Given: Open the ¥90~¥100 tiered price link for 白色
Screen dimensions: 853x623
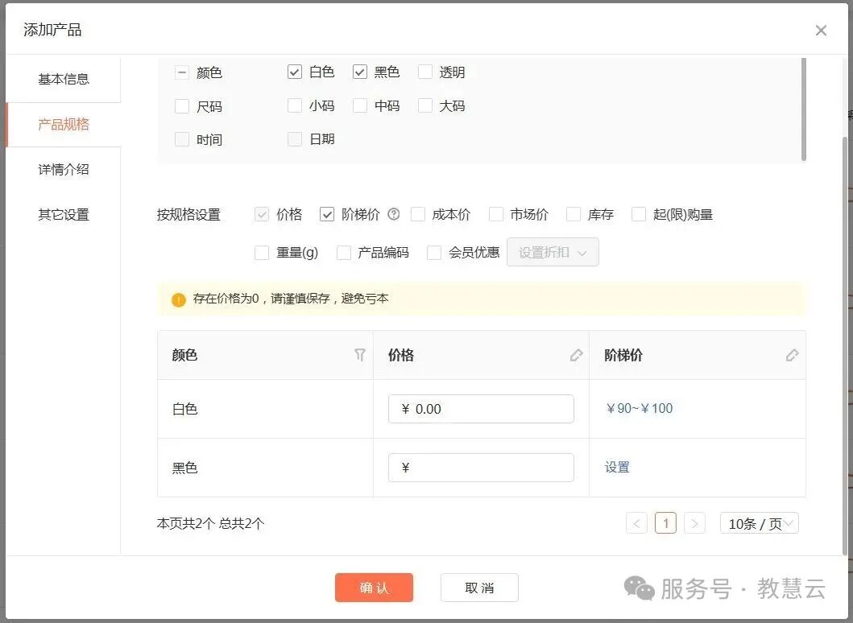Looking at the screenshot, I should point(640,408).
